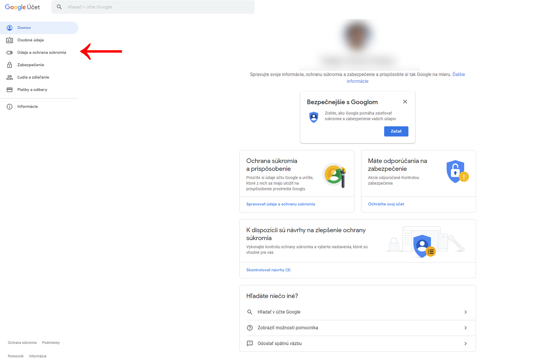Click 'Ochrana súkromia a prispôsobenie' heading
The width and height of the screenshot is (545, 363).
272,165
